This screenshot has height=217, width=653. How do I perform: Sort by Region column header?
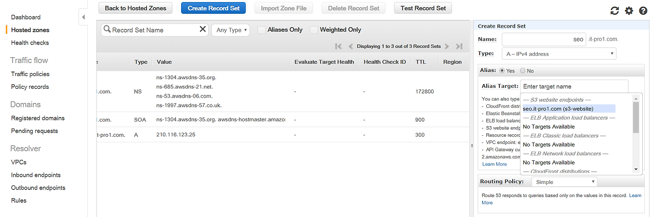point(453,62)
